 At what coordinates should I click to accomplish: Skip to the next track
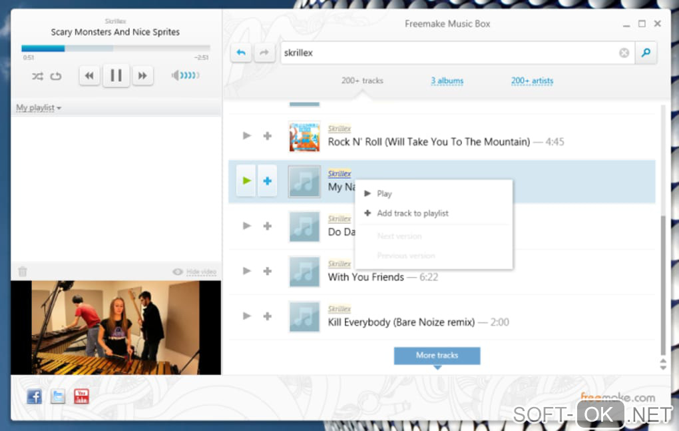click(x=142, y=76)
